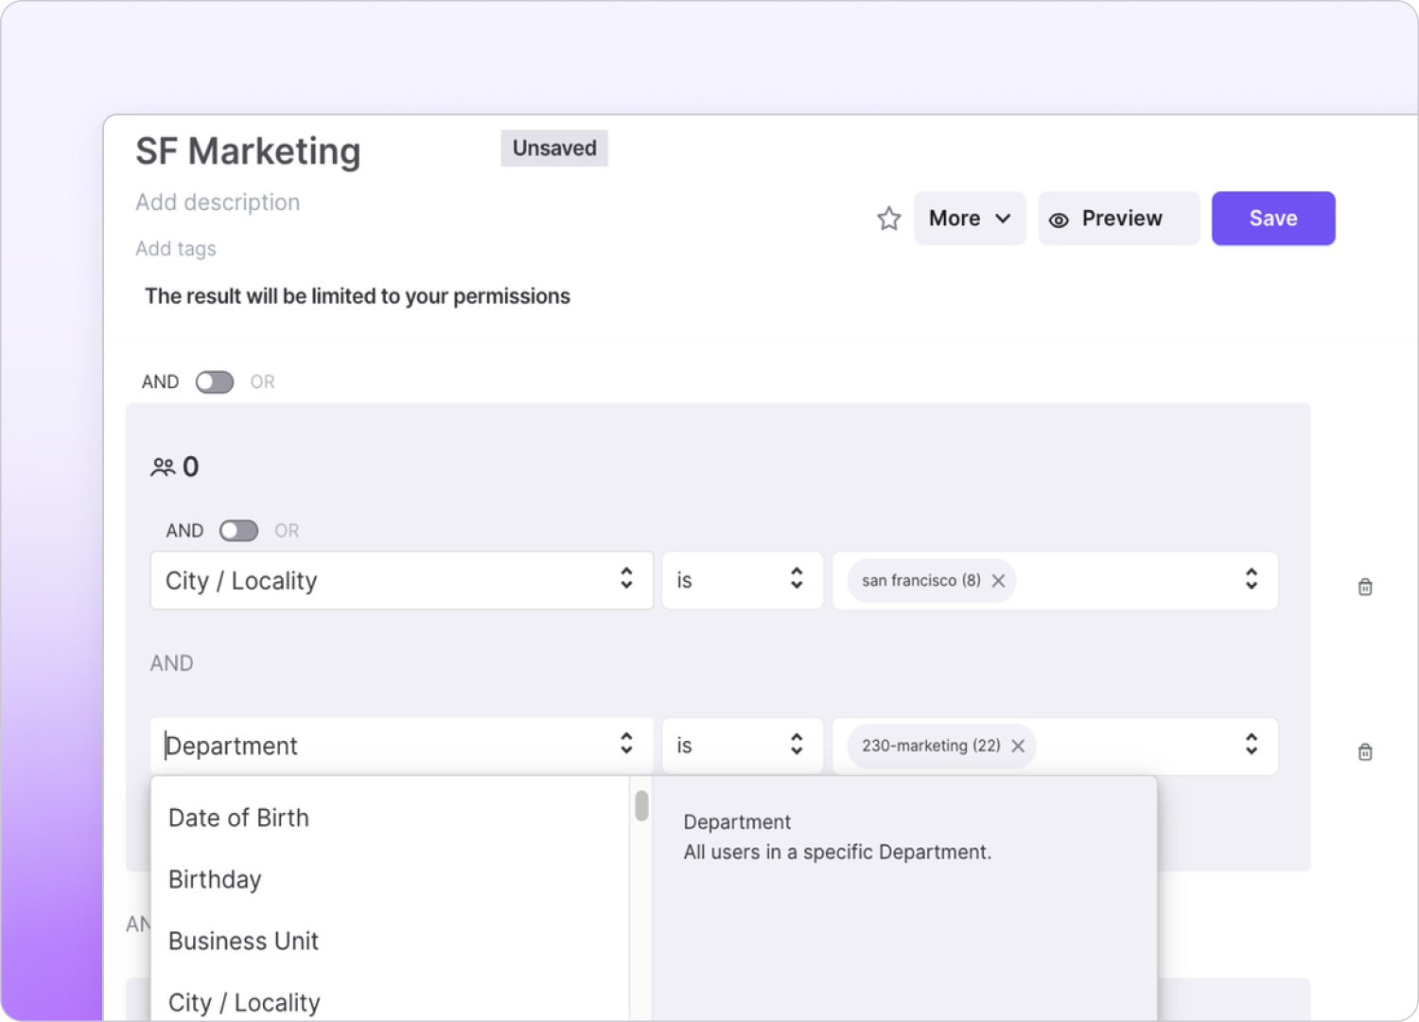This screenshot has height=1022, width=1419.
Task: Delete the Department filter row via trash icon
Action: coord(1365,752)
